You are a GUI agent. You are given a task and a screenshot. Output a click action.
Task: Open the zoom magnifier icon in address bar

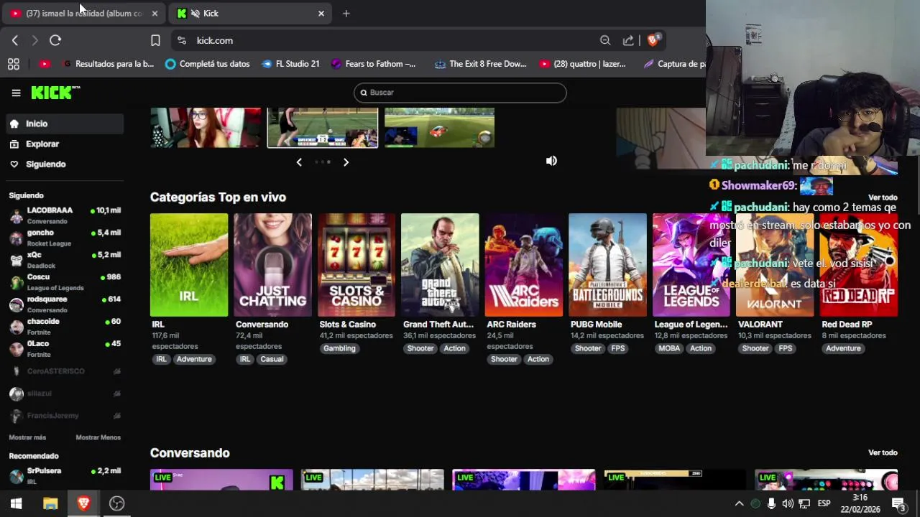[x=605, y=40]
